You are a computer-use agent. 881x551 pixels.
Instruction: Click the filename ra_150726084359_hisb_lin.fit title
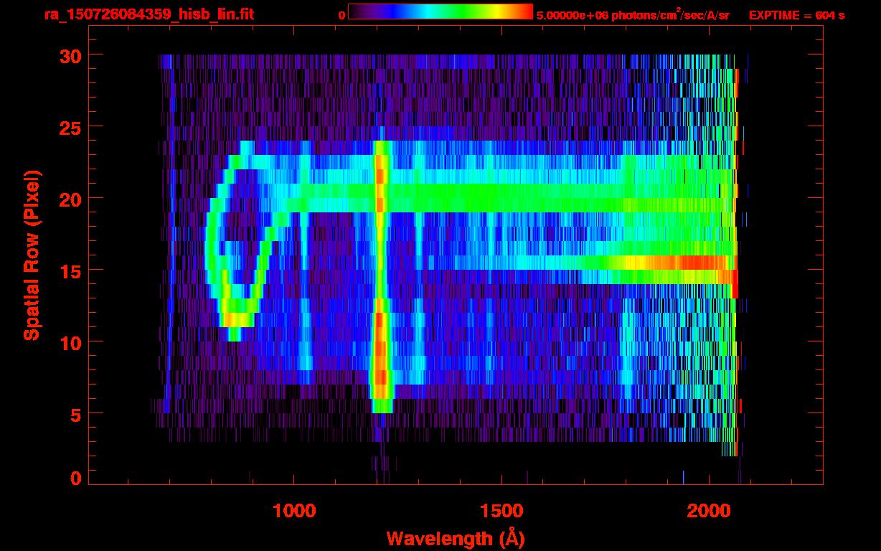tap(149, 14)
